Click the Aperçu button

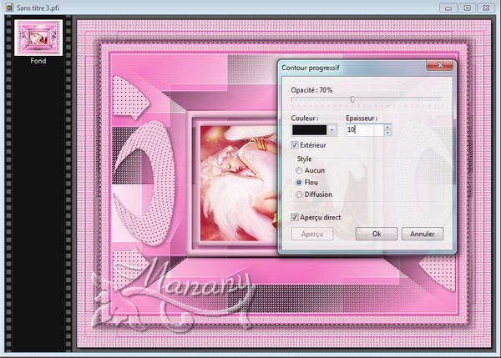[x=312, y=234]
